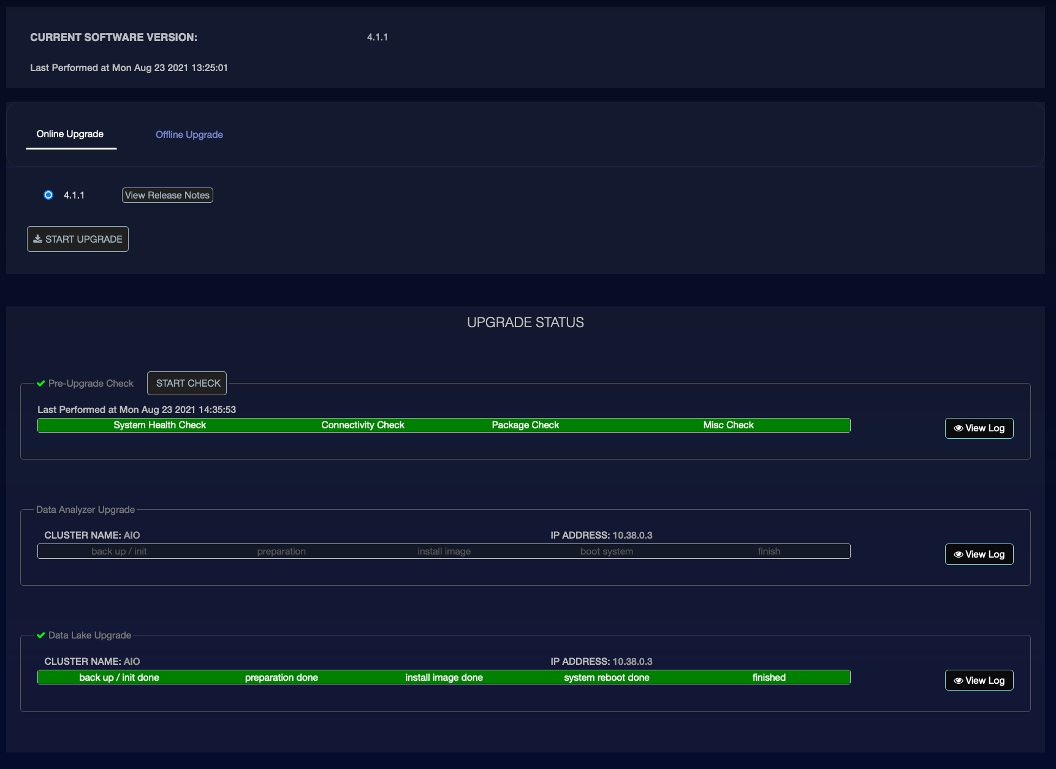Click Data Analyzer's install image stage
Viewport: 1056px width, 769px height.
point(444,551)
